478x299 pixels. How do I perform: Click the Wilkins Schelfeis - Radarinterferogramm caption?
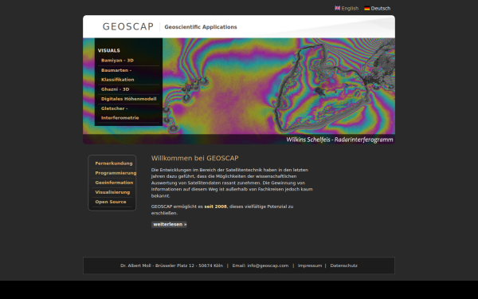(339, 140)
